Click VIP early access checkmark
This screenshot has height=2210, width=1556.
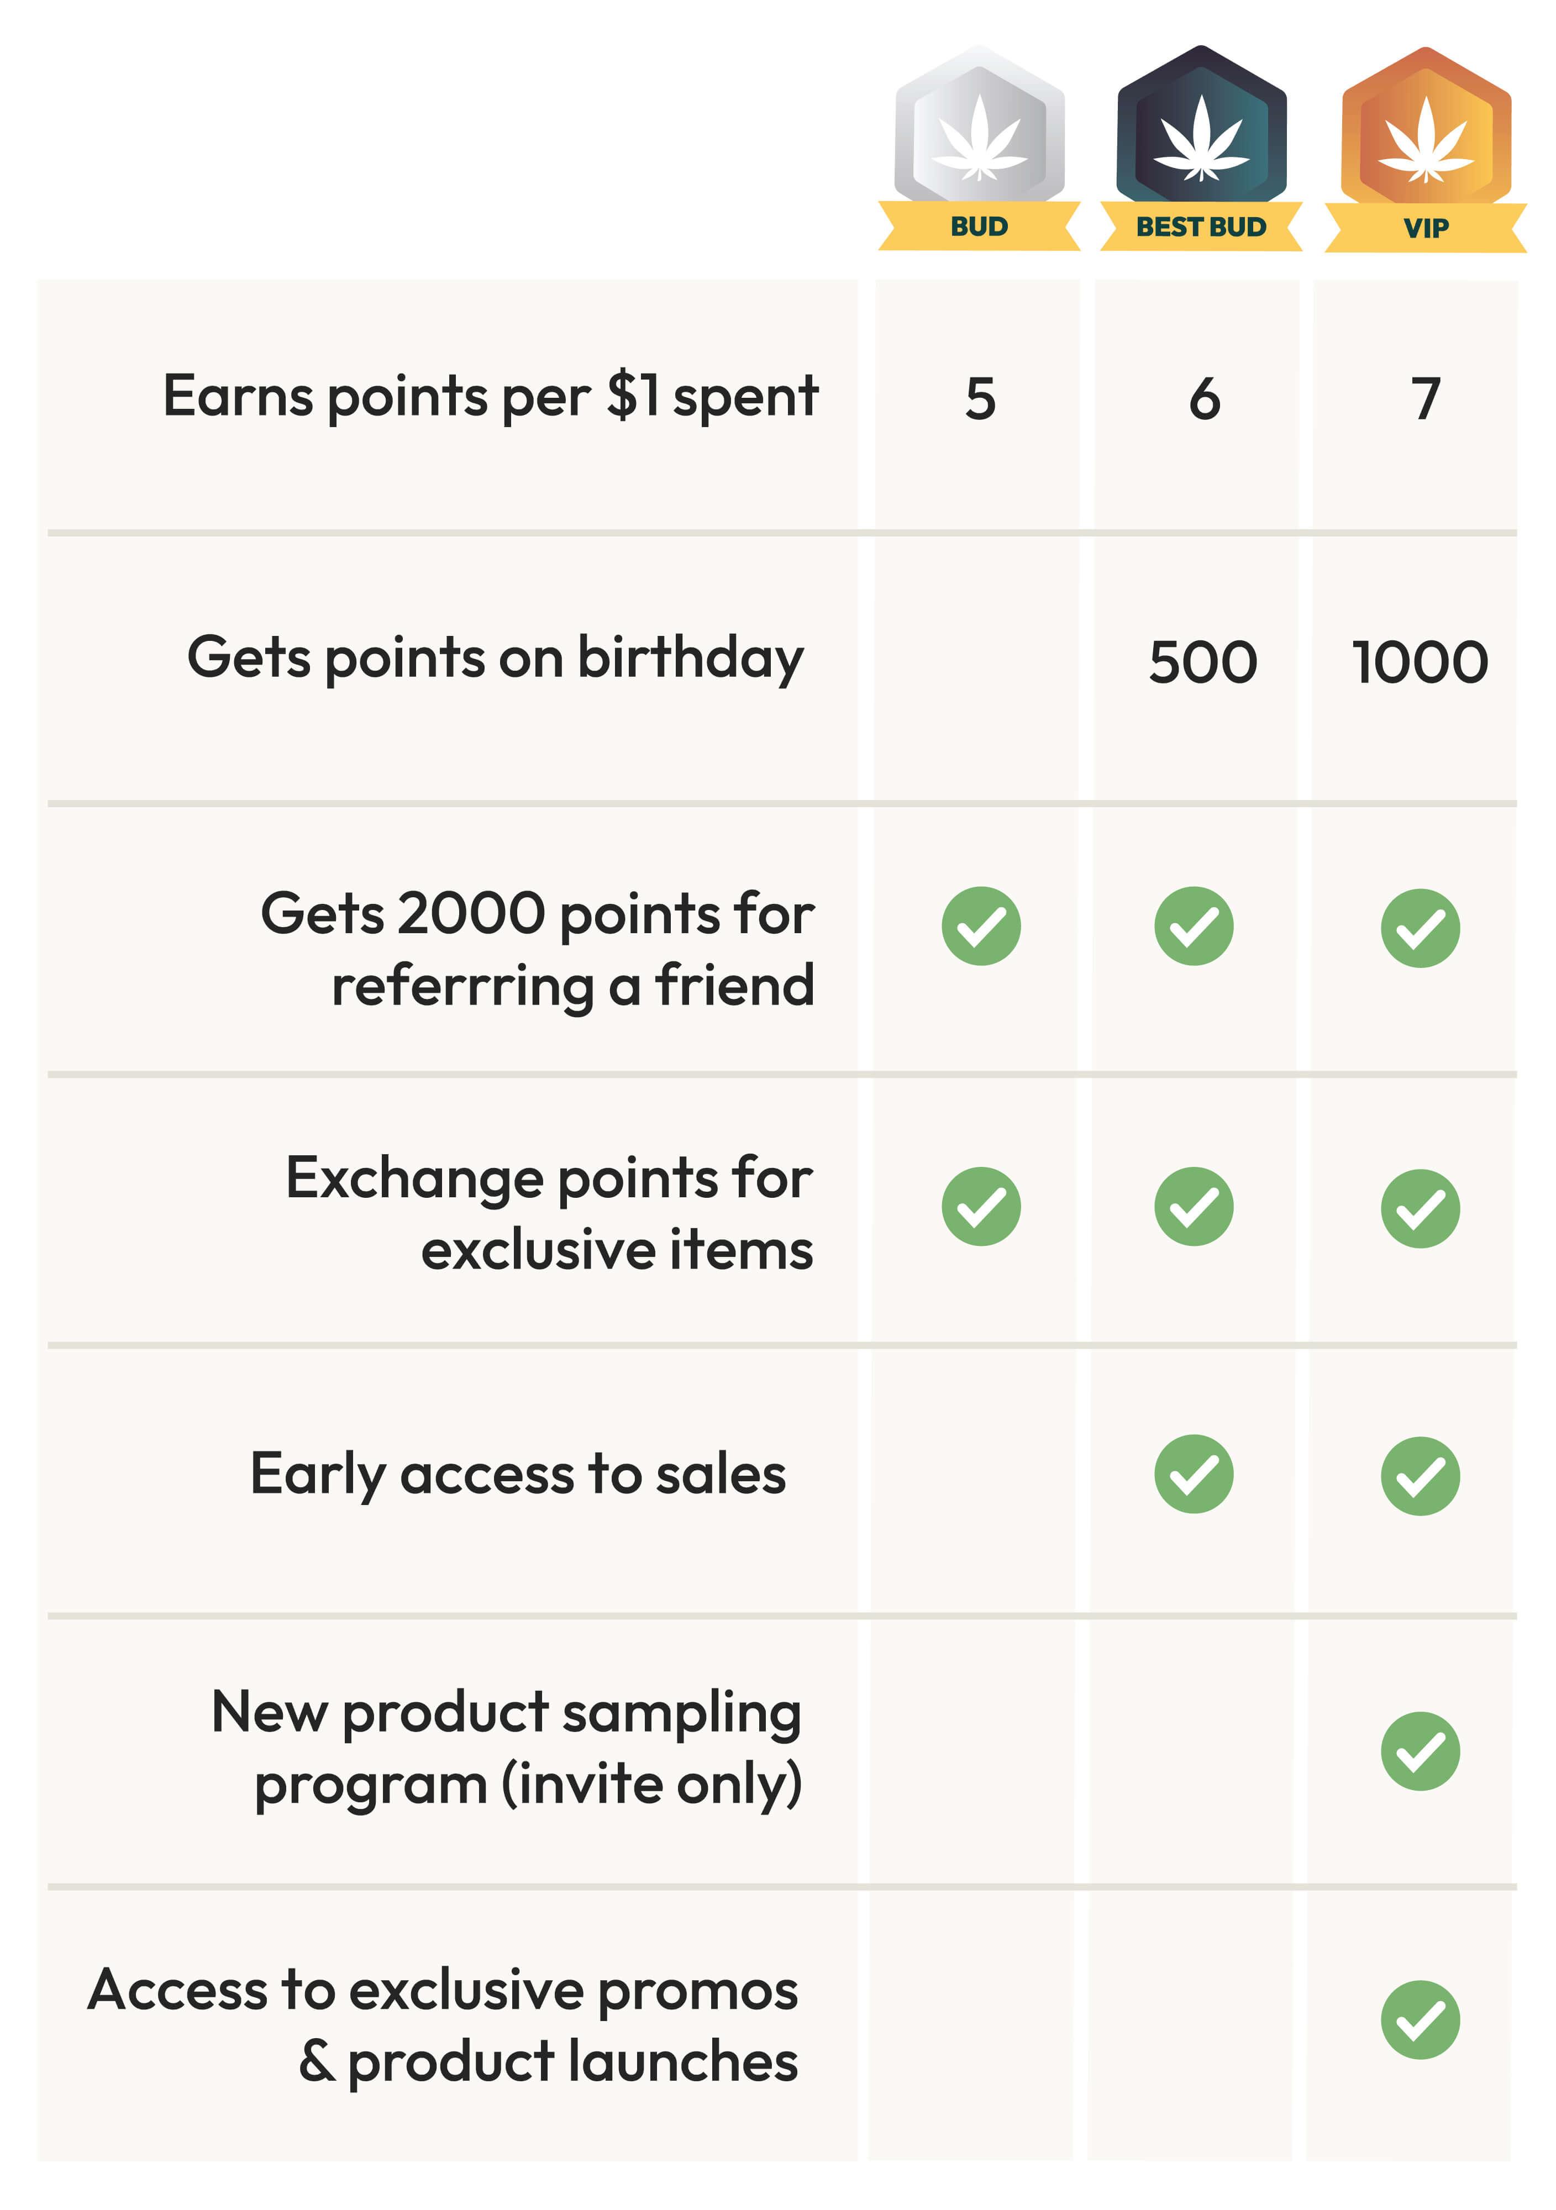[x=1420, y=1476]
